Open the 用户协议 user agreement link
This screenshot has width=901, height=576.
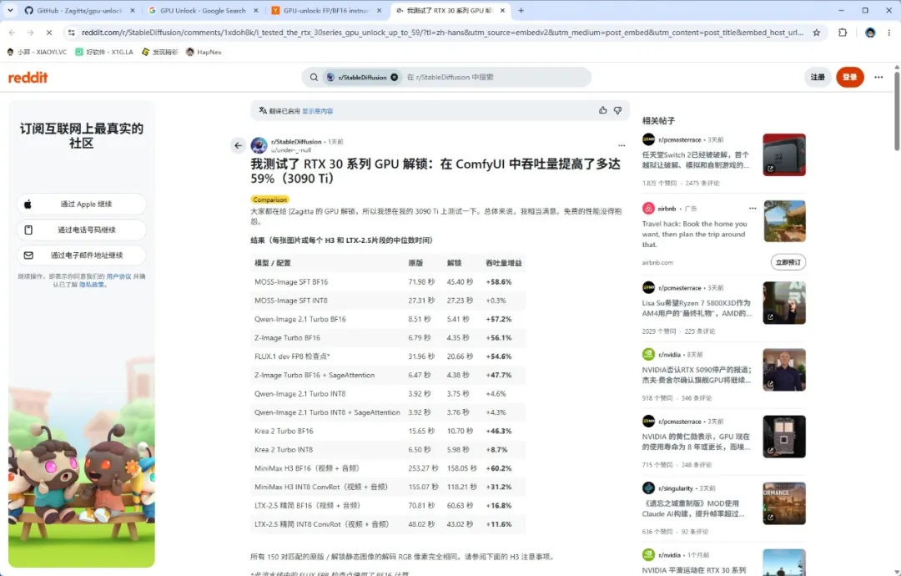click(x=118, y=276)
